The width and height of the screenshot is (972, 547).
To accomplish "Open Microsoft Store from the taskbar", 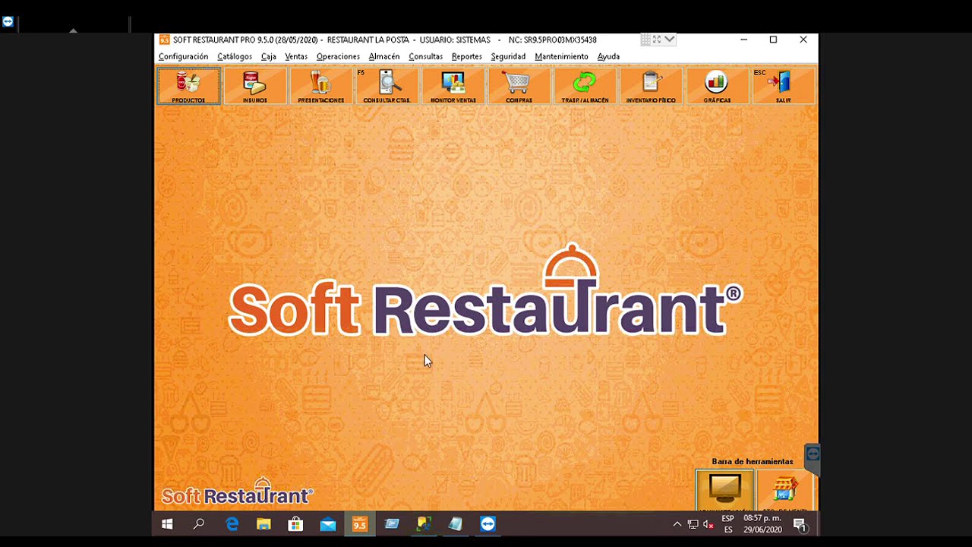I will [x=295, y=524].
